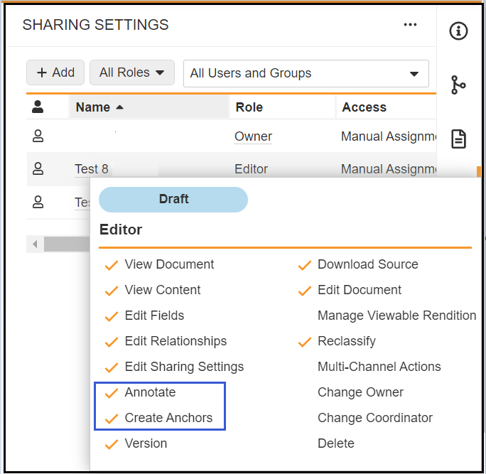The width and height of the screenshot is (486, 474).
Task: Select the Change Owner permission entry
Action: (360, 392)
